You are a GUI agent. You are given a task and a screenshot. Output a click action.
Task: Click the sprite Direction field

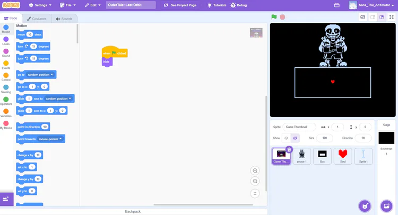point(363,138)
